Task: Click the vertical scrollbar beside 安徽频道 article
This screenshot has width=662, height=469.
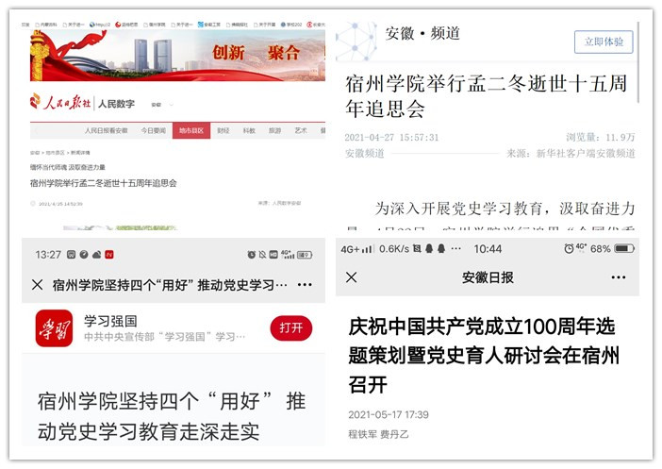Action: pos(637,62)
